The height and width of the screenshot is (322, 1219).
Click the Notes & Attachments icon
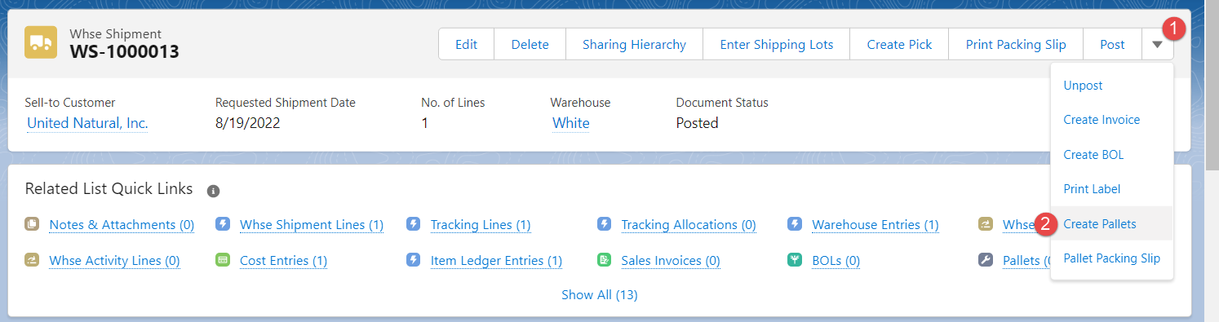coord(32,224)
